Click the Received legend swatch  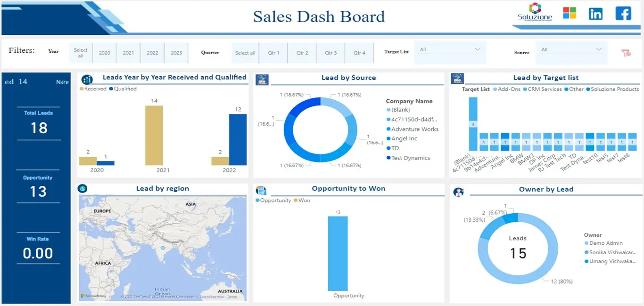(x=82, y=89)
